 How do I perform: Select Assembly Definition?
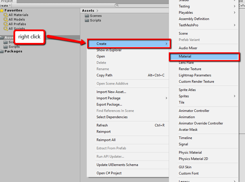194,19
